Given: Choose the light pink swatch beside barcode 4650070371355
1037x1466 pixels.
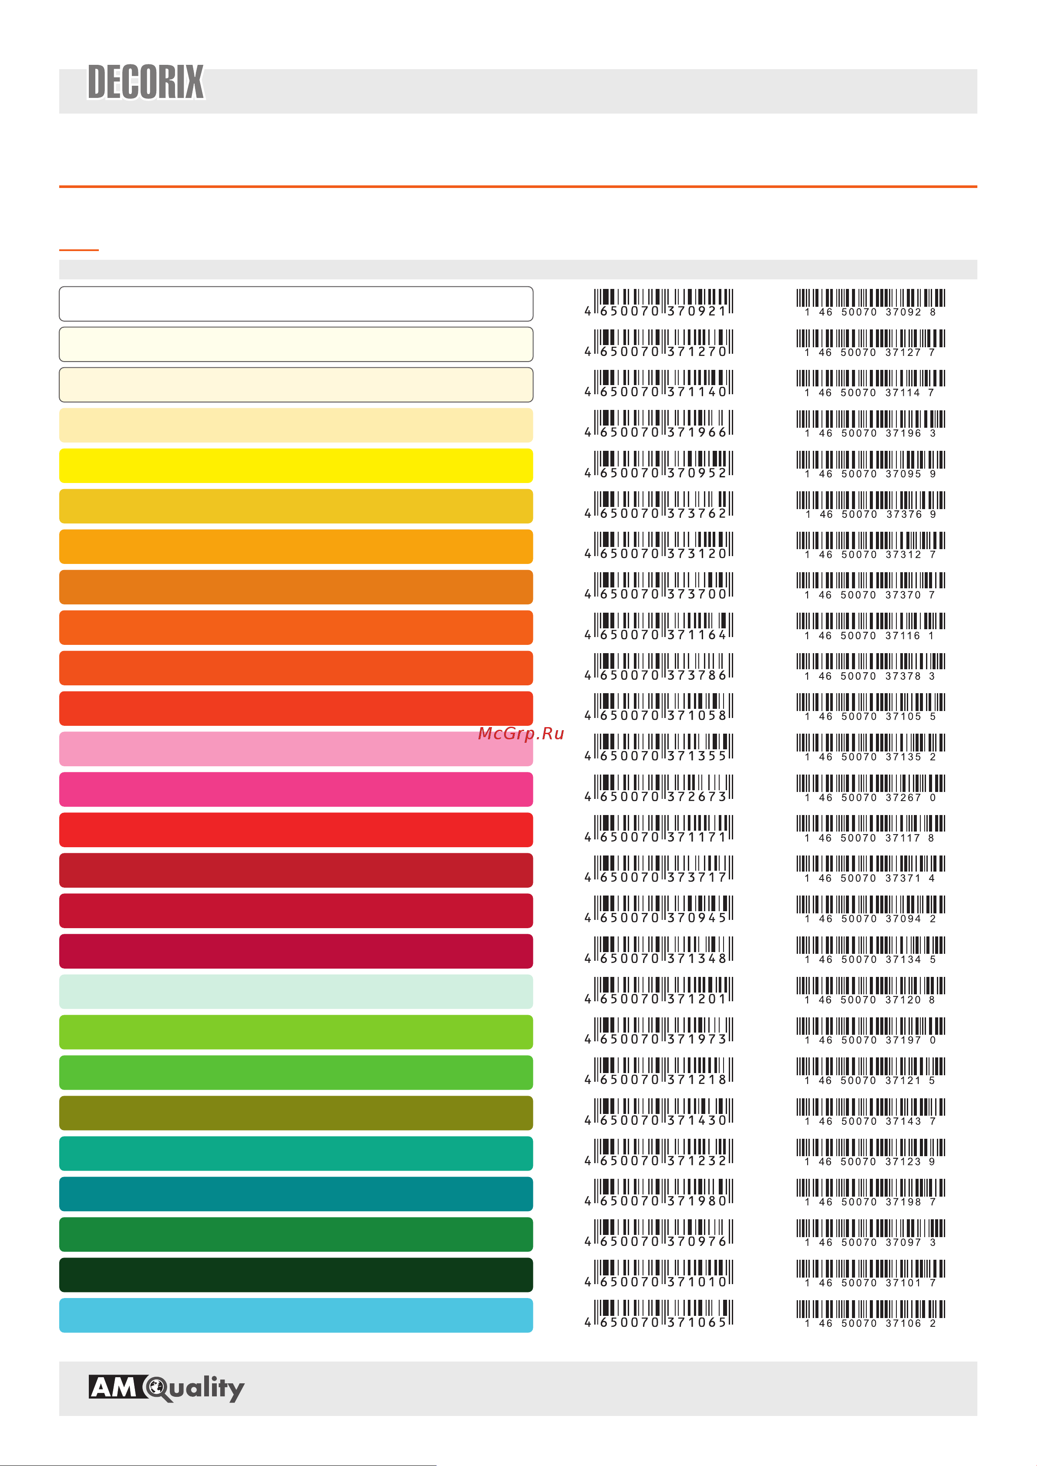Looking at the screenshot, I should (x=296, y=749).
